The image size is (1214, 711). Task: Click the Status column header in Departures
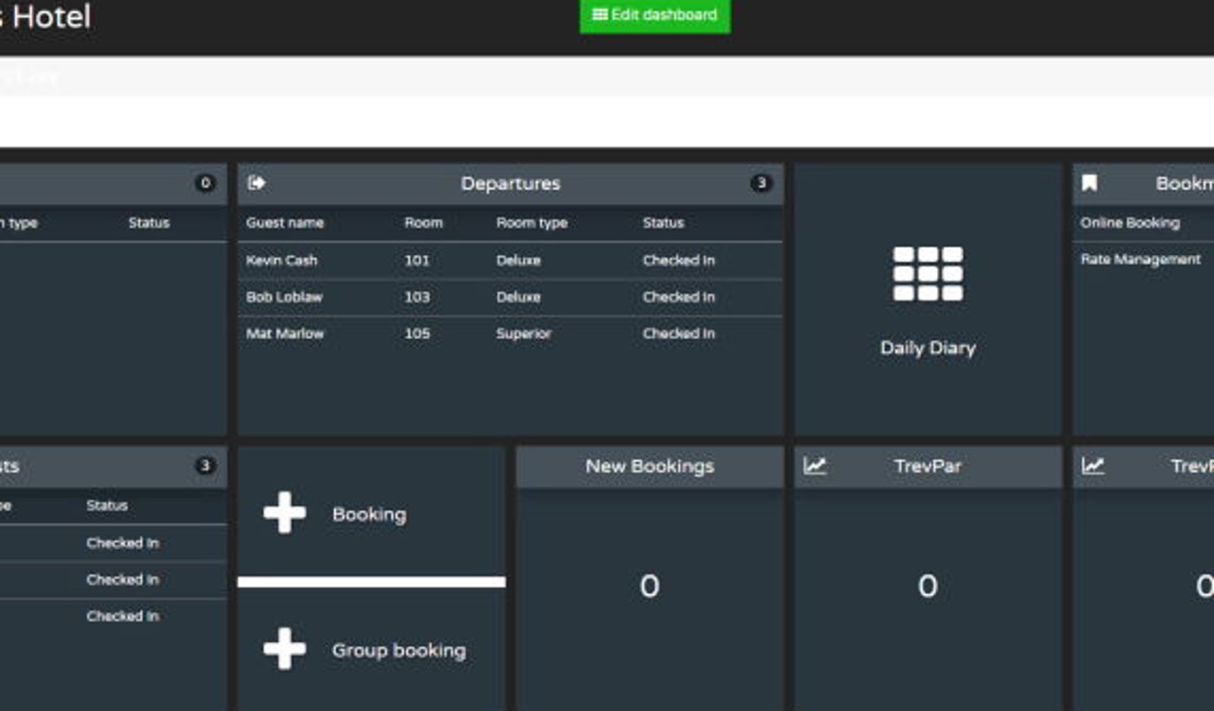coord(663,222)
